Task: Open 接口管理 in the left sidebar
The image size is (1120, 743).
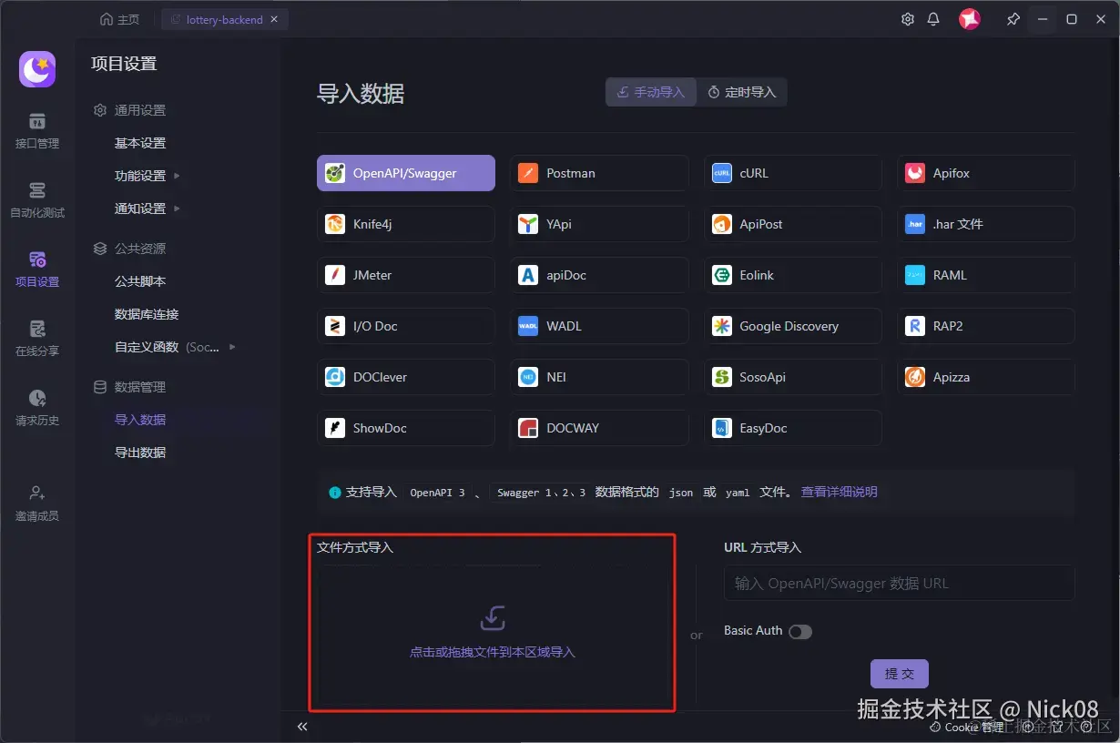Action: coord(37,131)
